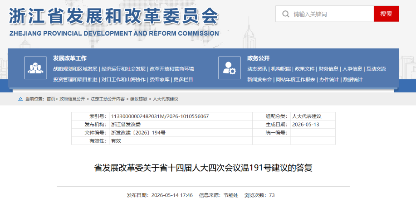Click the home icon beside 当前位置
Viewport: 416px width, 203px height.
pyautogui.click(x=20, y=99)
